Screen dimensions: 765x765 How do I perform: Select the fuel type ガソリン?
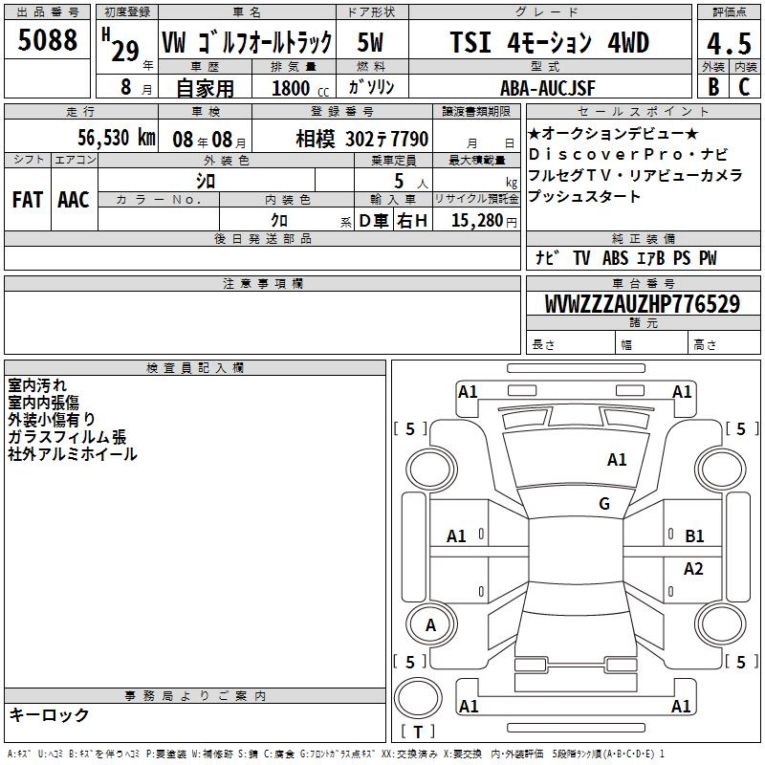tap(371, 87)
